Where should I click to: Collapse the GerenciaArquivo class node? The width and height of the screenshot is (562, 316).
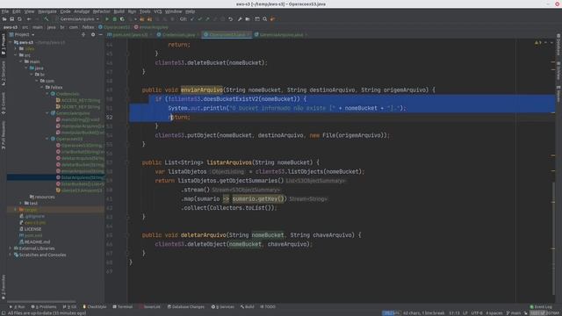tap(47, 113)
